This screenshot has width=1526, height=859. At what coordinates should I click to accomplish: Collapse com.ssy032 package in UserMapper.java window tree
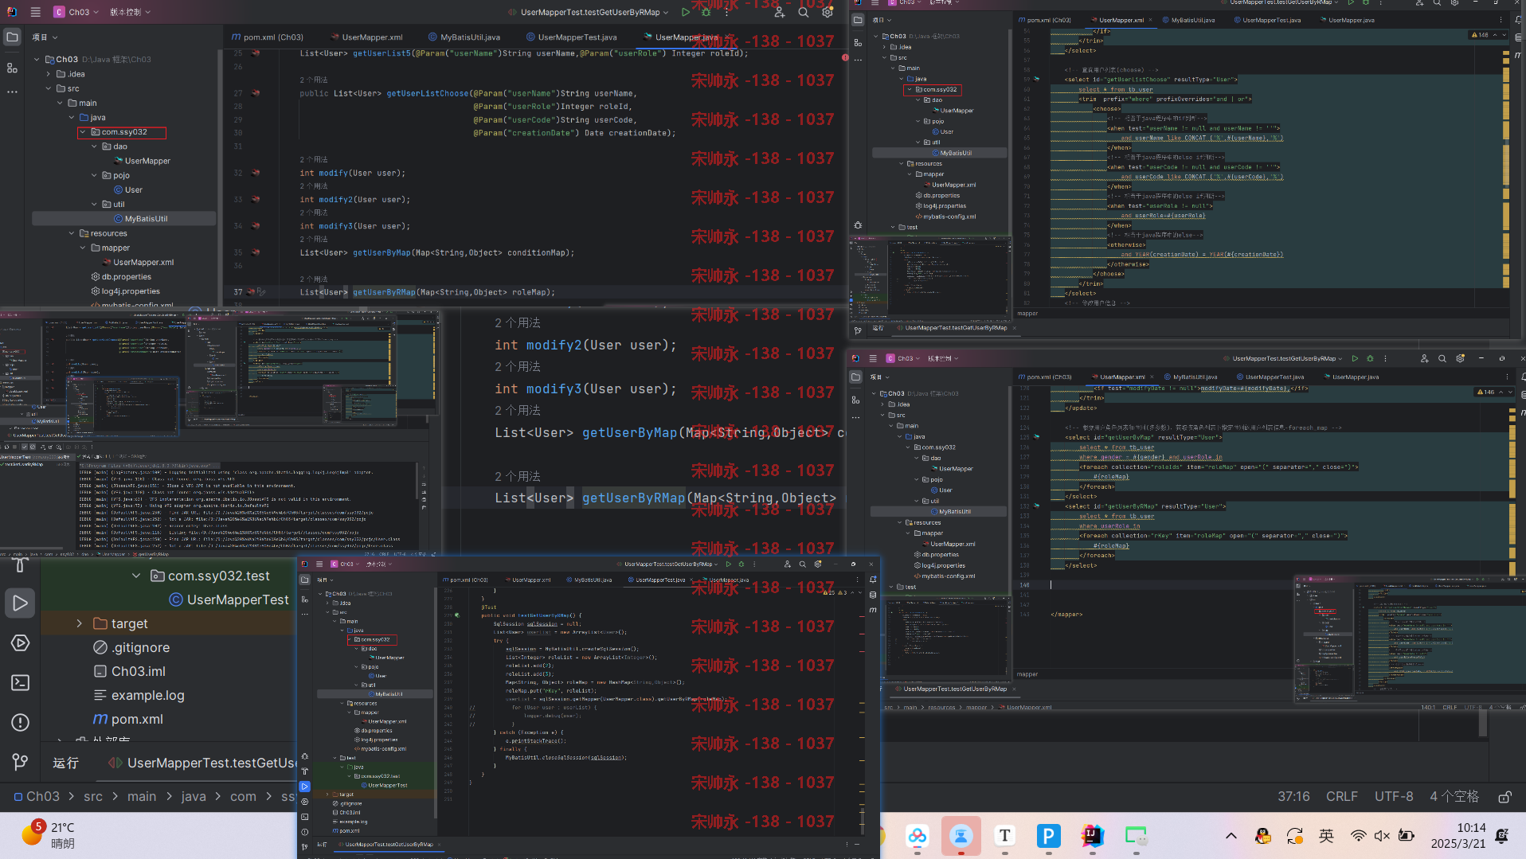pos(83,132)
